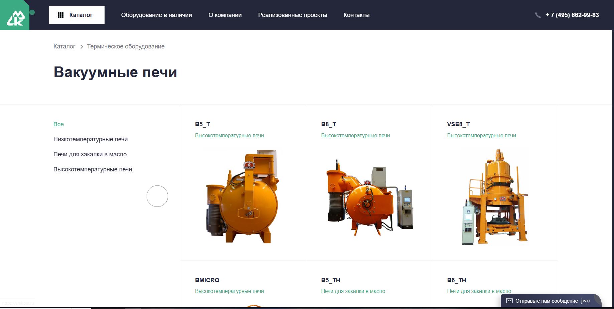Filter by Высокотемпературные печи in sidebar
The image size is (614, 309).
pyautogui.click(x=93, y=169)
